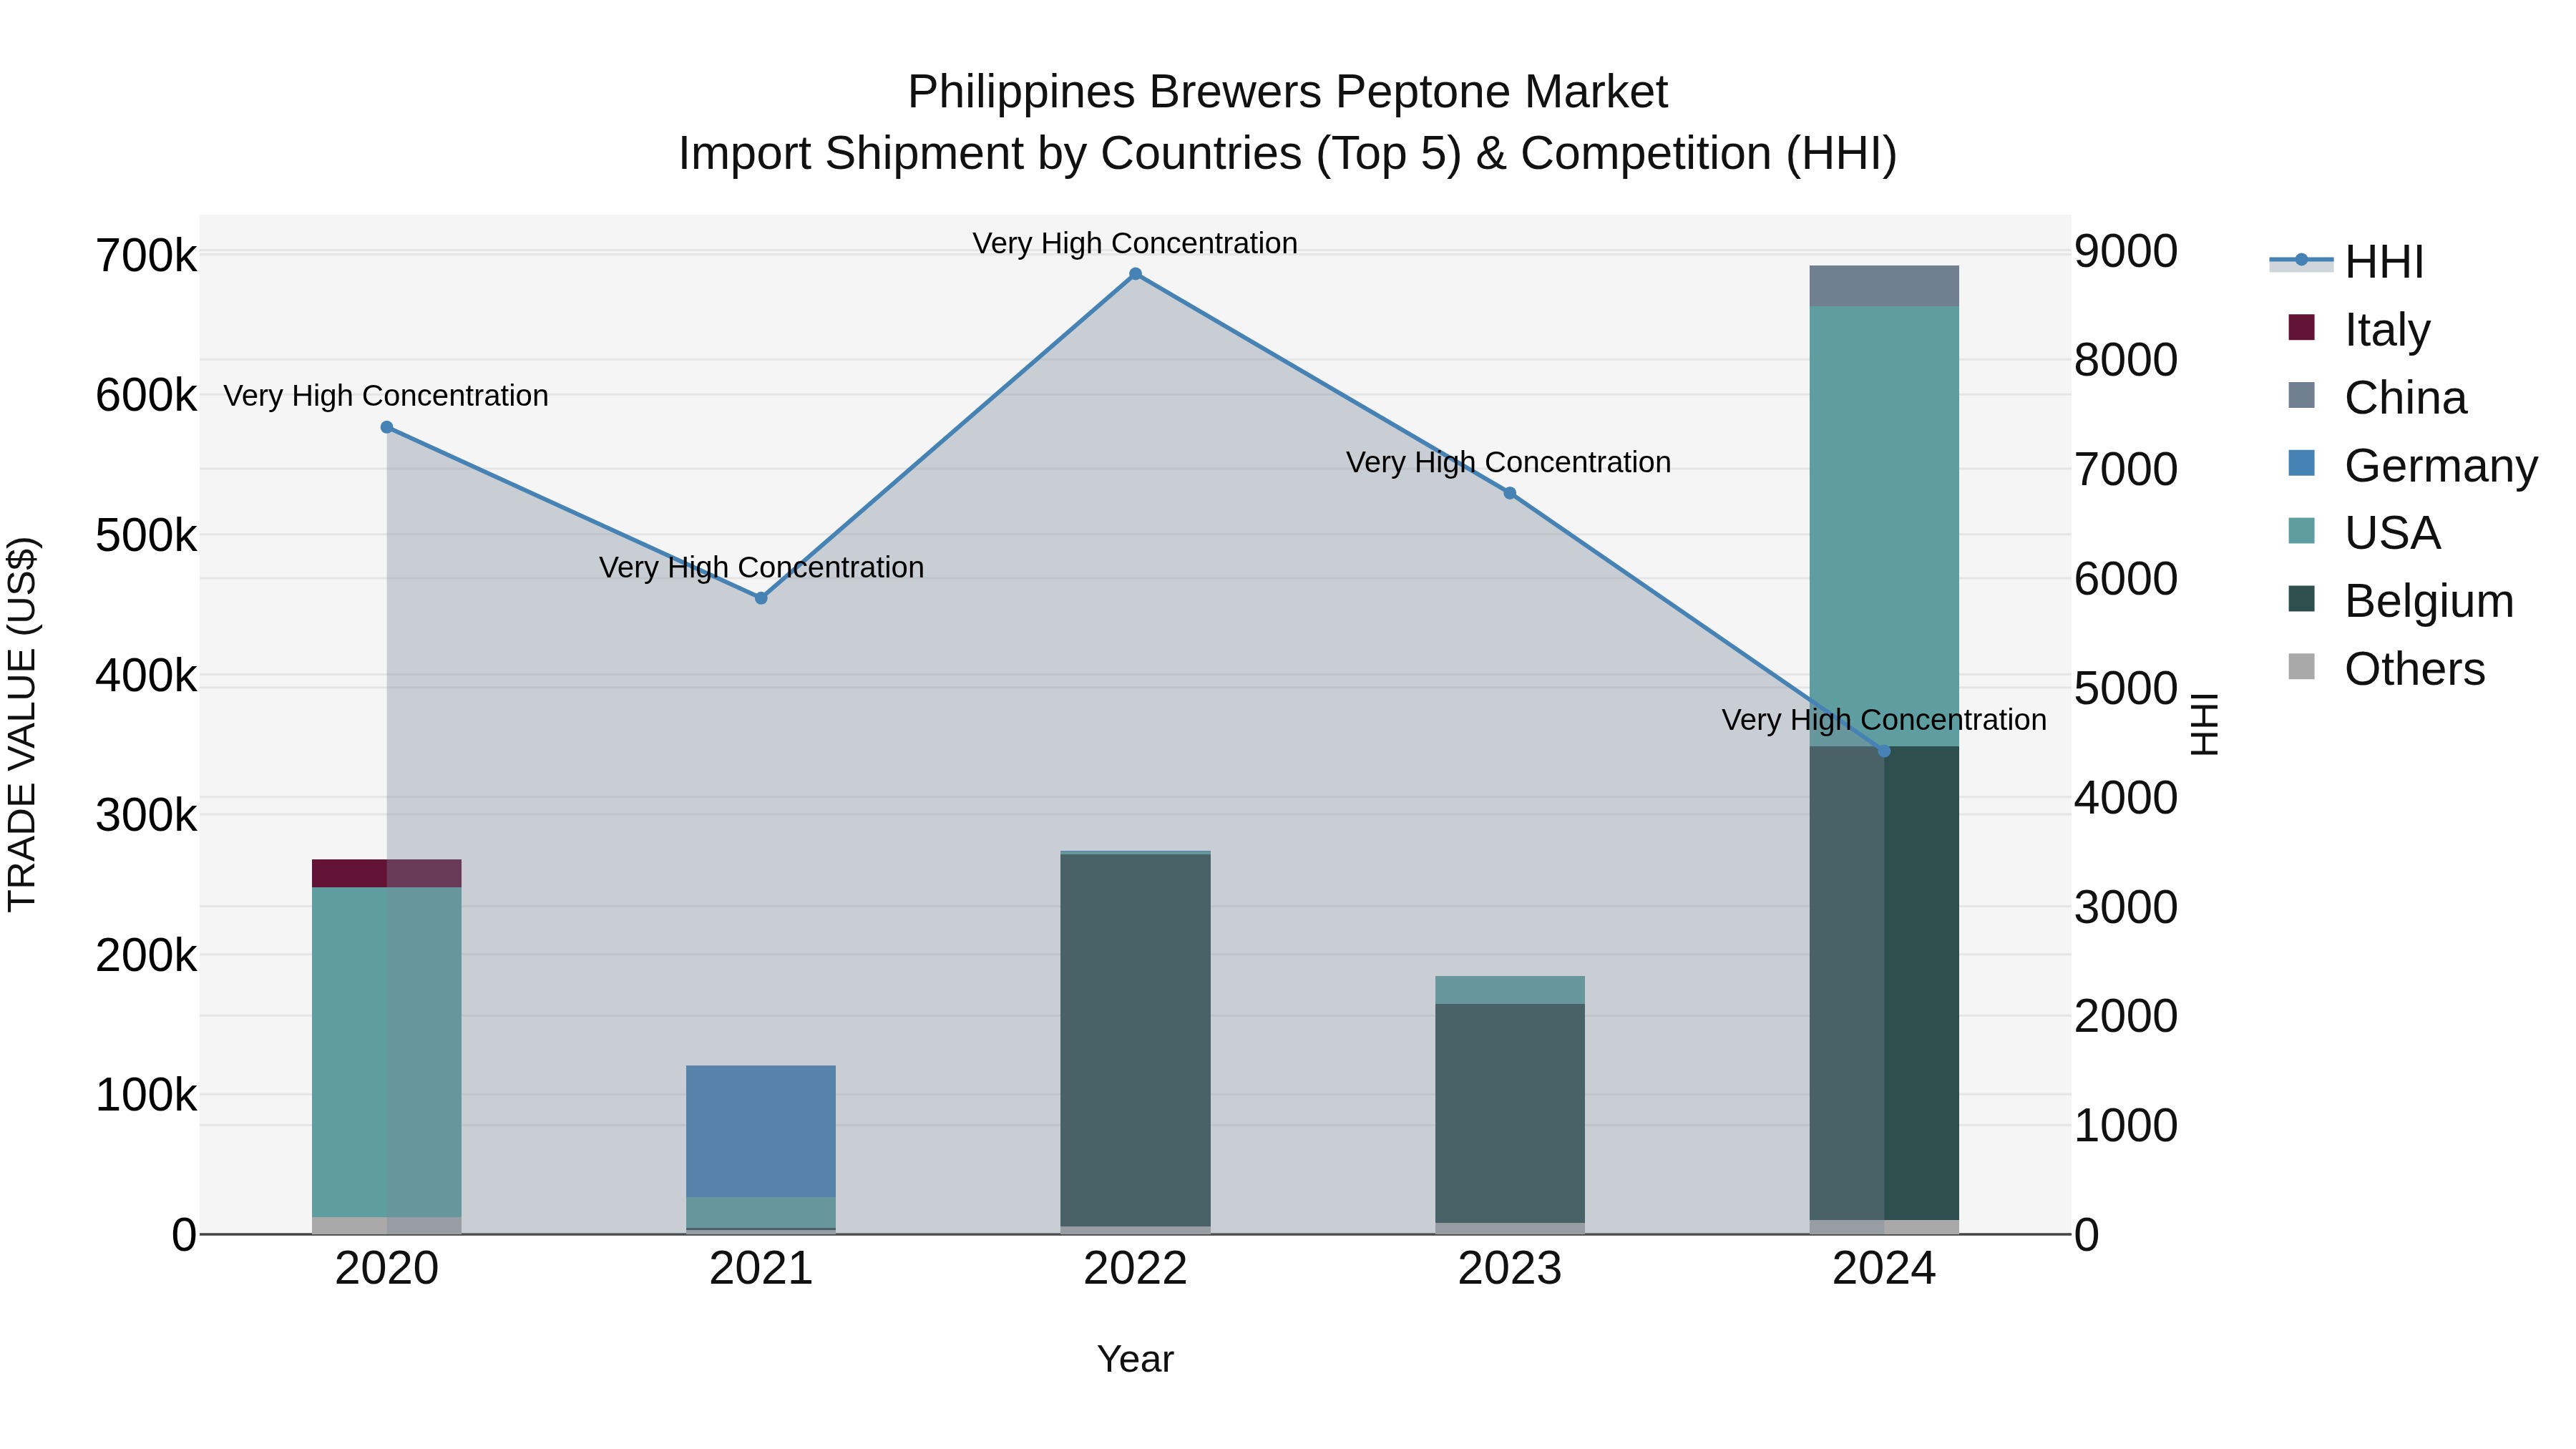2576x1449 pixels.
Task: Click the 1000 right axis tick
Action: (2126, 1125)
